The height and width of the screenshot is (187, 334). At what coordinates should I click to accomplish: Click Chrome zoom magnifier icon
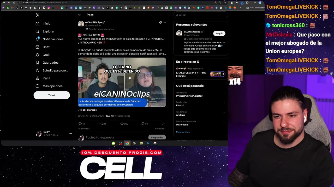[x=216, y=3]
